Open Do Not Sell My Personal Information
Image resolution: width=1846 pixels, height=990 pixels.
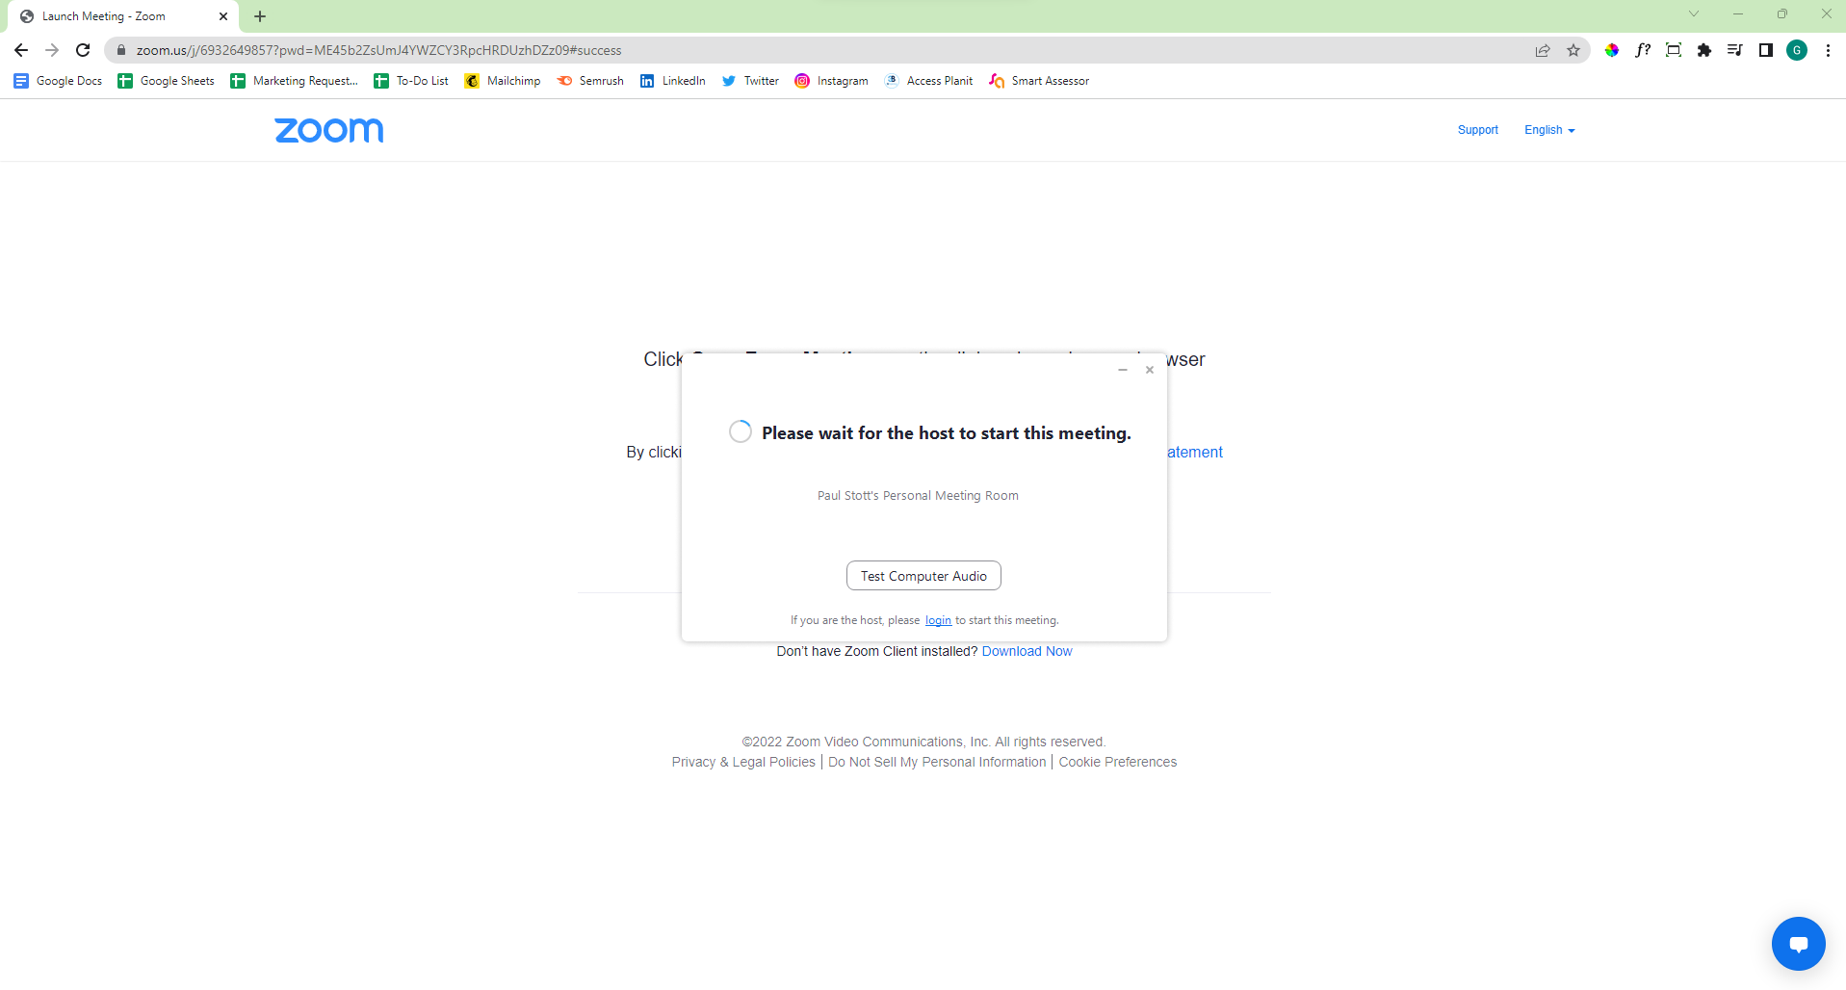[937, 762]
